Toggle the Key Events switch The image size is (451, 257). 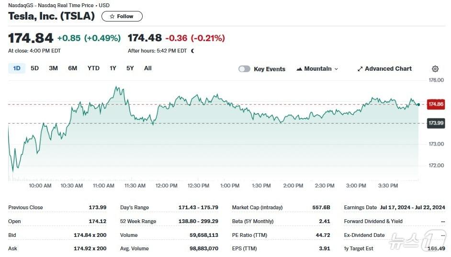point(244,69)
